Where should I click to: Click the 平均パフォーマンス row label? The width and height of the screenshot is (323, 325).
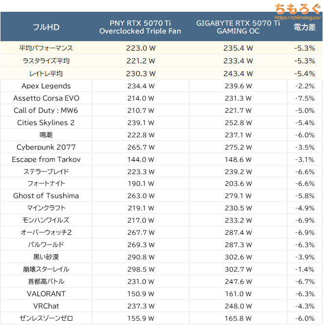[46, 48]
